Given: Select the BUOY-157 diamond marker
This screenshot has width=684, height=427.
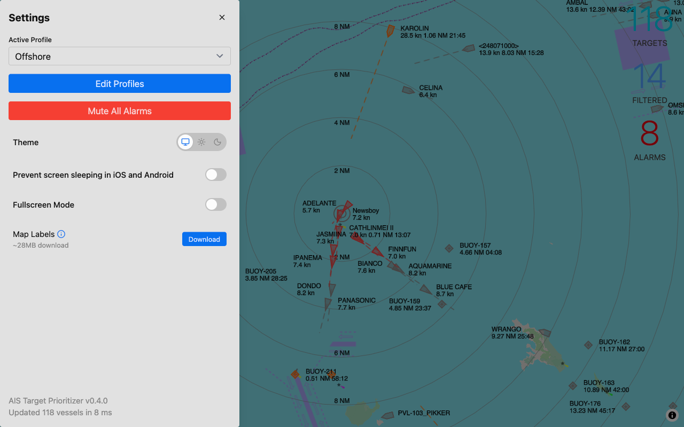Looking at the screenshot, I should [449, 248].
